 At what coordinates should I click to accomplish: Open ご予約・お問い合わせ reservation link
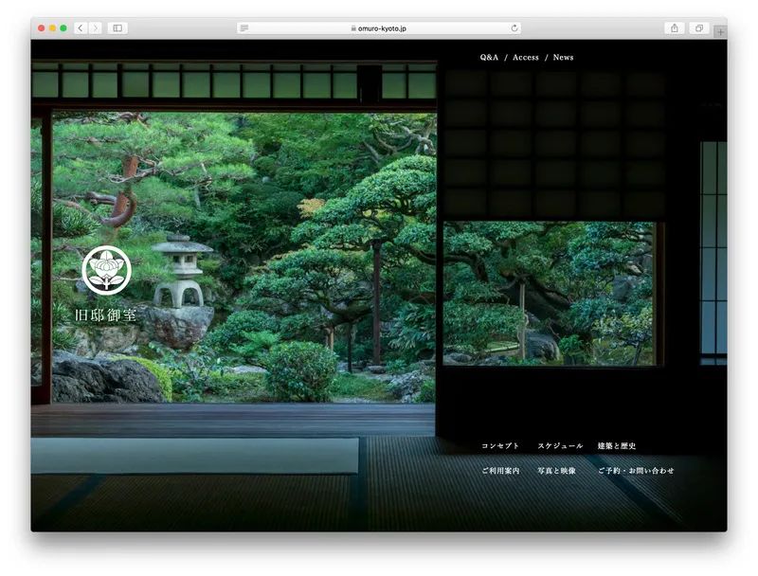click(636, 470)
